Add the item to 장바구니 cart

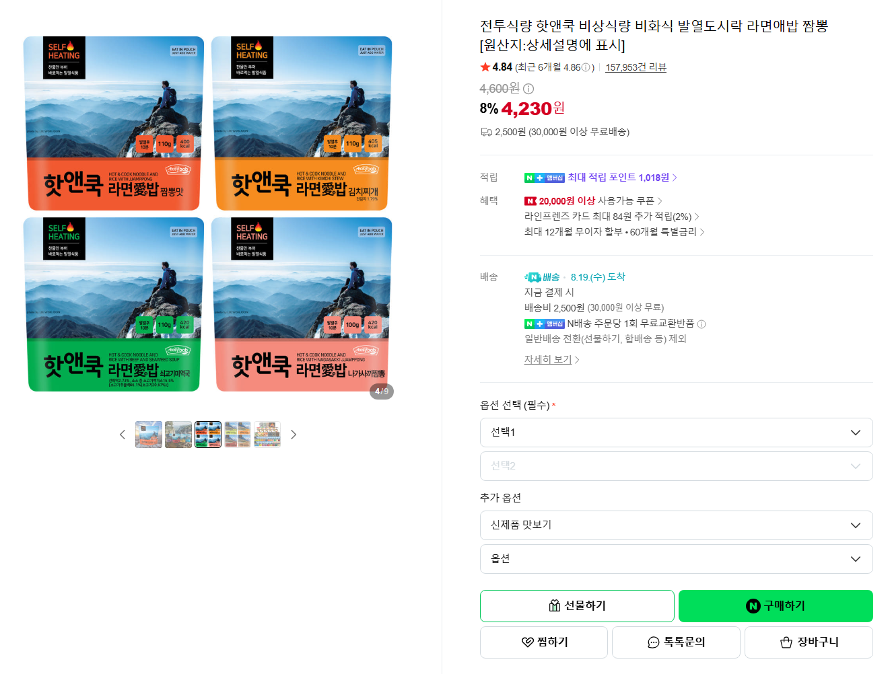pyautogui.click(x=809, y=642)
